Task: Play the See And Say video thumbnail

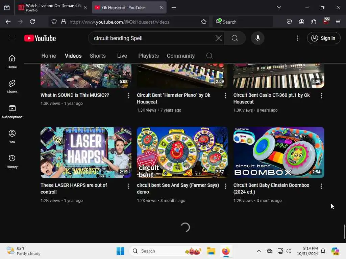Action: click(182, 152)
